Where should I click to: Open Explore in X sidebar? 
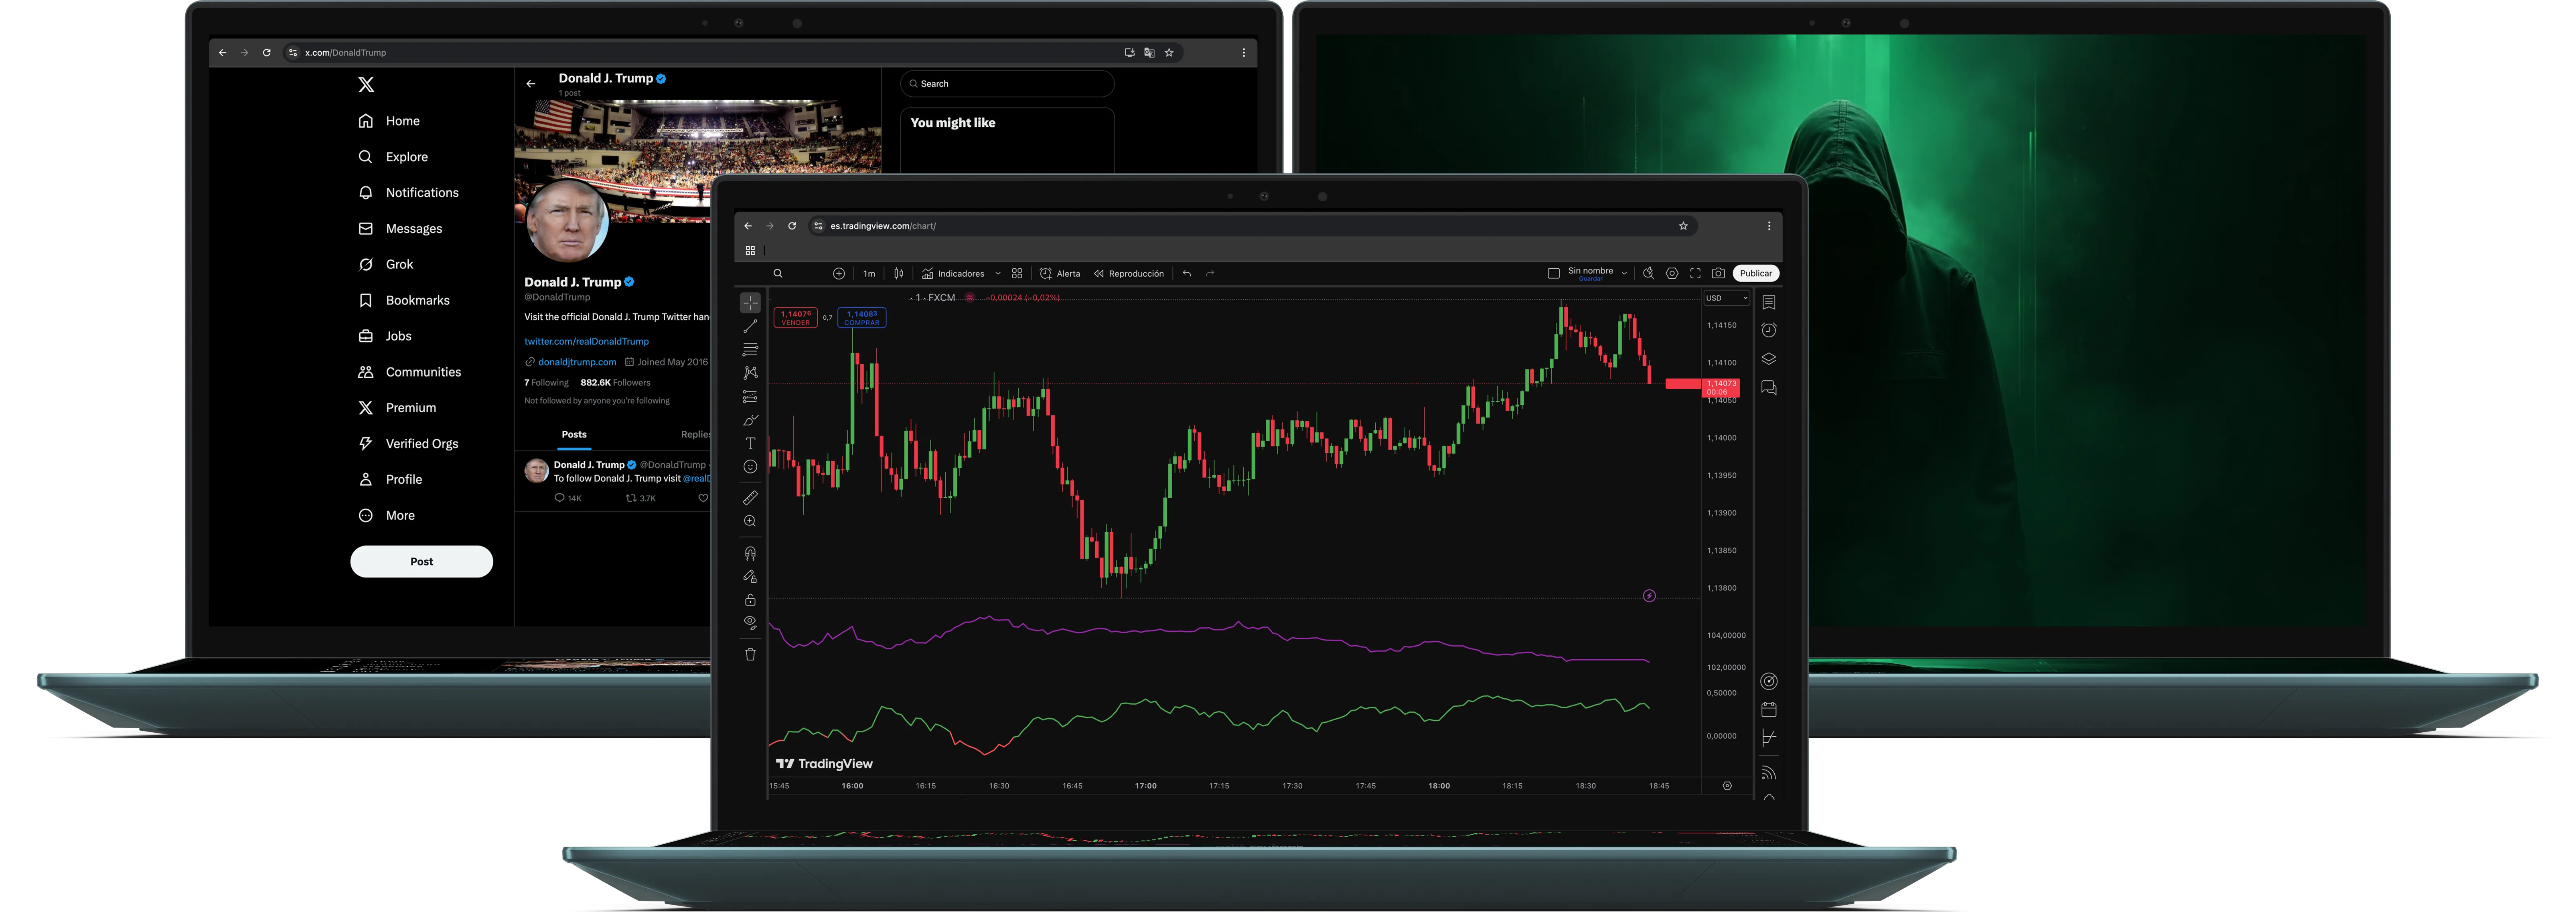pyautogui.click(x=393, y=157)
